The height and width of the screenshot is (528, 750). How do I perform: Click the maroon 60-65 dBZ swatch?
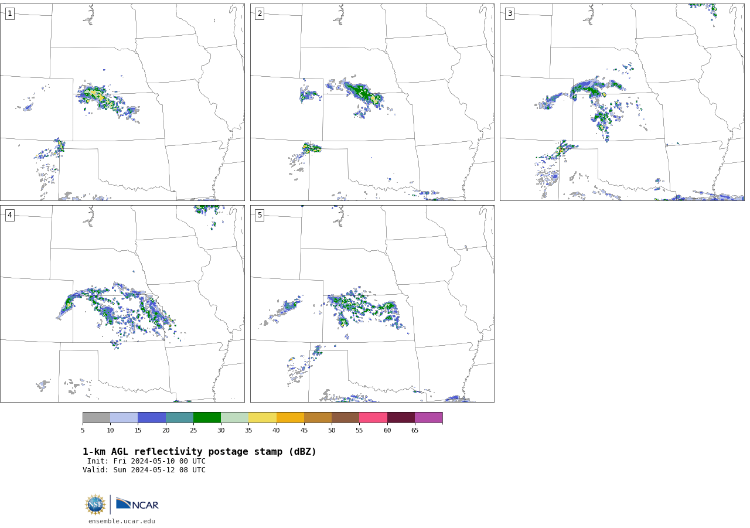(x=401, y=417)
